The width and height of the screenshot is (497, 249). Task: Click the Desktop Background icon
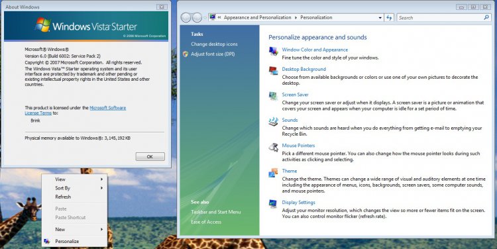tap(273, 71)
